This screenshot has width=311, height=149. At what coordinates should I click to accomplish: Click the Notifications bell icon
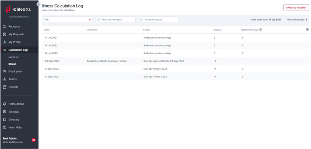click(4, 104)
